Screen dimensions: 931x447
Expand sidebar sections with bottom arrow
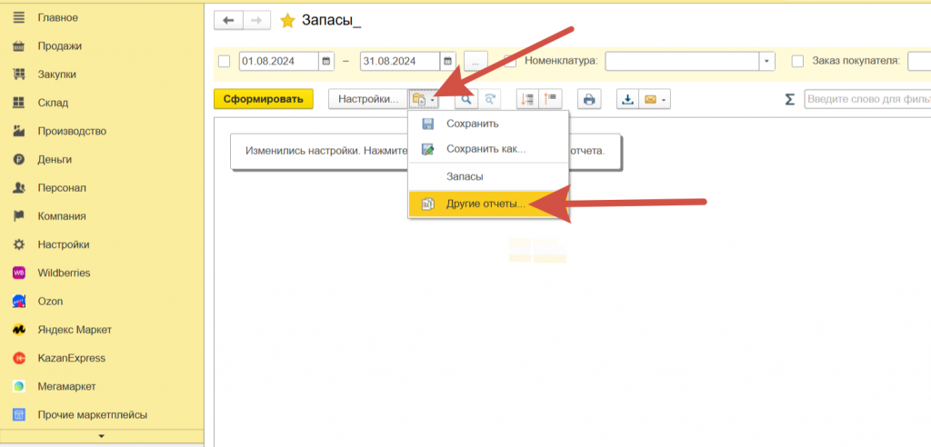(x=101, y=437)
